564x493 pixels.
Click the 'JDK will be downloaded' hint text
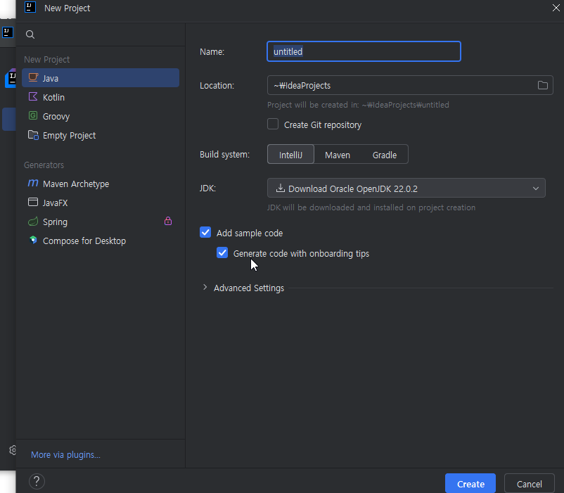click(x=371, y=207)
